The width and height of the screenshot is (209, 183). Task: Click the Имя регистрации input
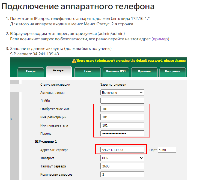122,117
